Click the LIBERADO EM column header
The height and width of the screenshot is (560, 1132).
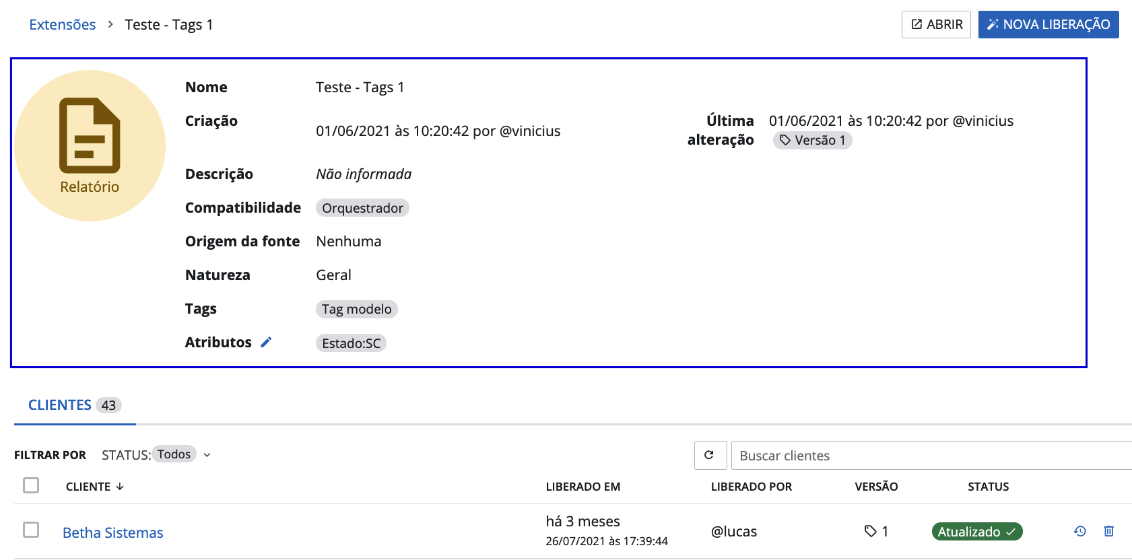click(583, 487)
